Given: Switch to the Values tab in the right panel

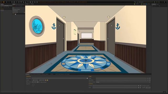Looking at the screenshot, I should click(x=157, y=4).
